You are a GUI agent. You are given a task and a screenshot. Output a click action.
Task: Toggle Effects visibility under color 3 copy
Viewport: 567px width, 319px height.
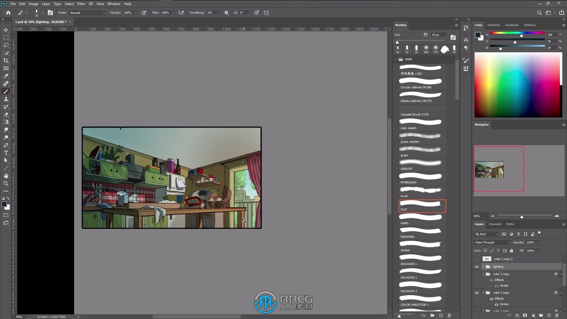click(x=492, y=280)
